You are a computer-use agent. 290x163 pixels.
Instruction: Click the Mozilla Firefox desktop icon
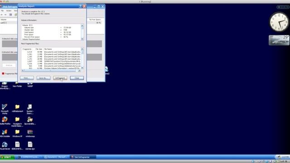[5, 120]
